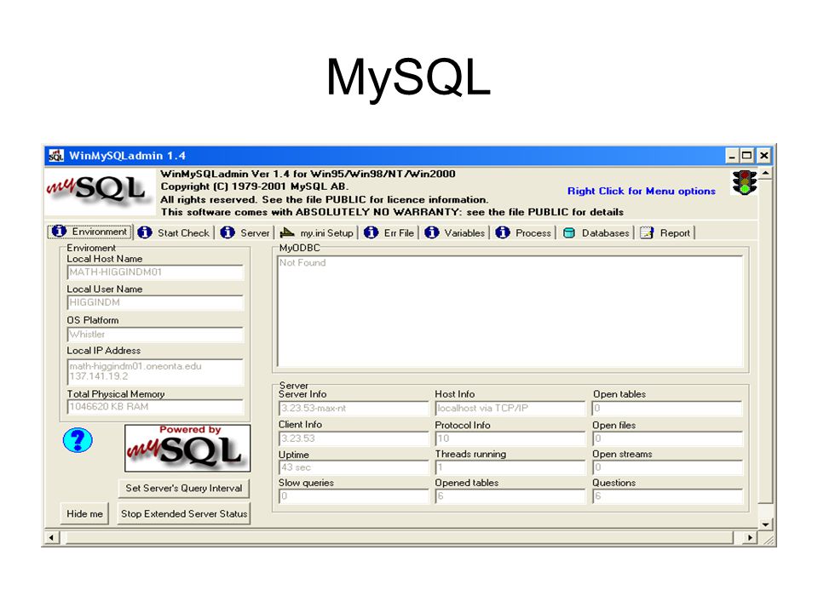Click the Copyright 1979-2001 MySQL AB text
The height and width of the screenshot is (613, 818).
255,186
